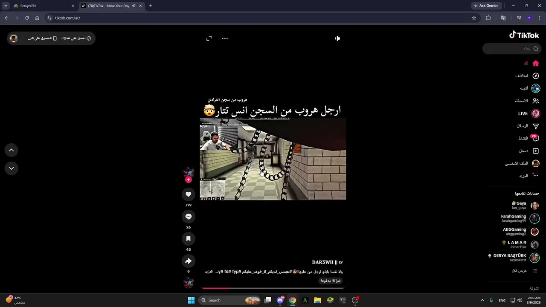Save the video with the bookmark icon
The image size is (546, 307).
point(189,239)
